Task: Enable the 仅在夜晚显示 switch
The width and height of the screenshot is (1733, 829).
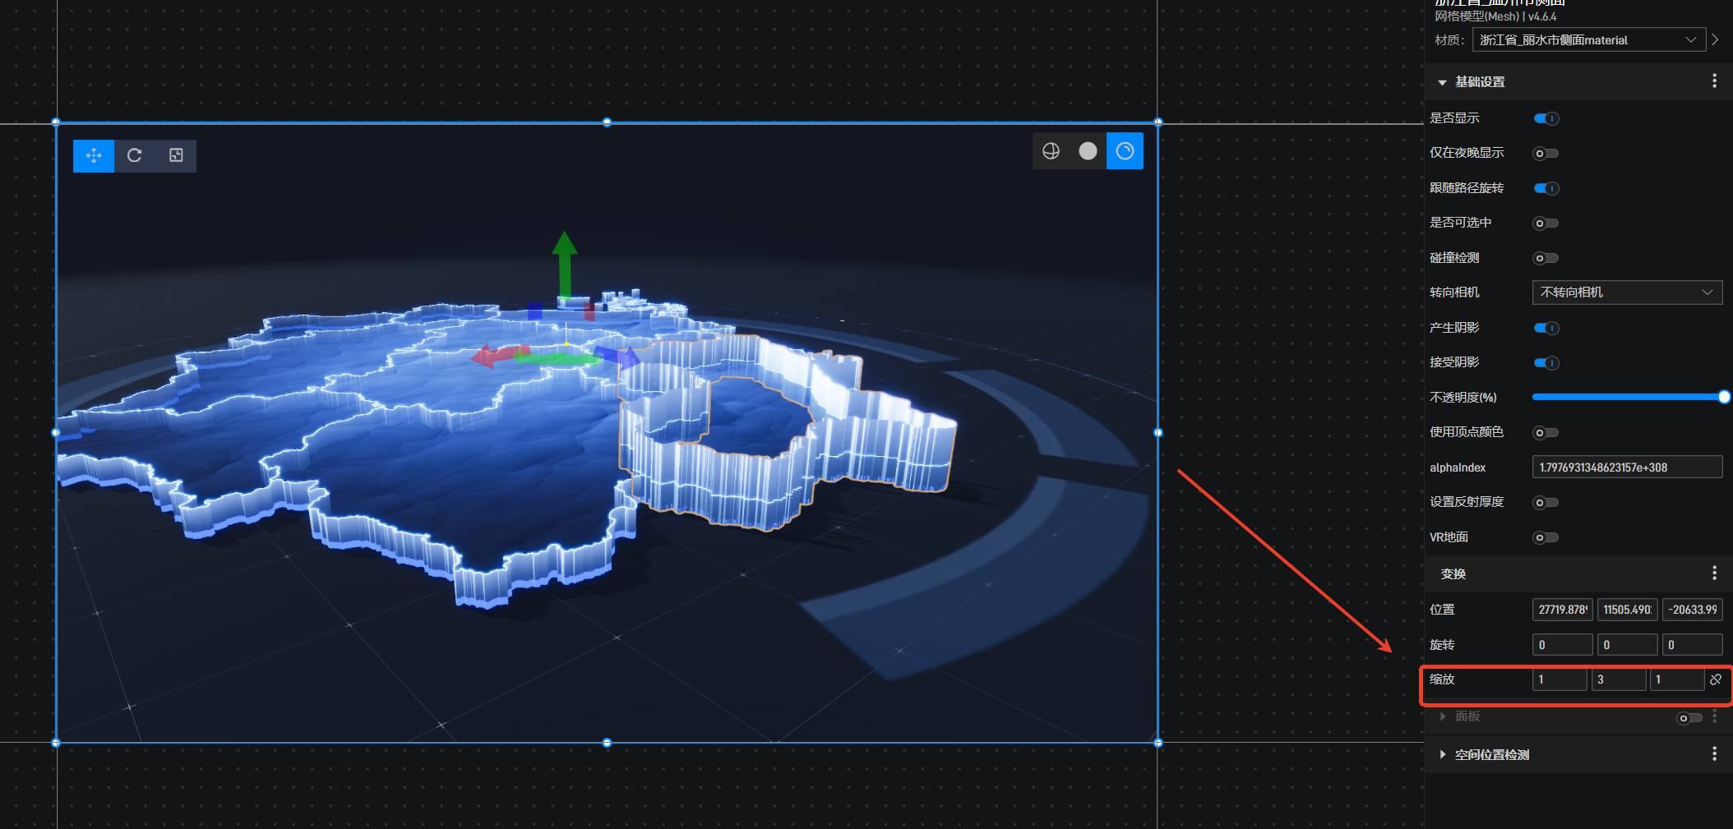Action: pyautogui.click(x=1546, y=154)
